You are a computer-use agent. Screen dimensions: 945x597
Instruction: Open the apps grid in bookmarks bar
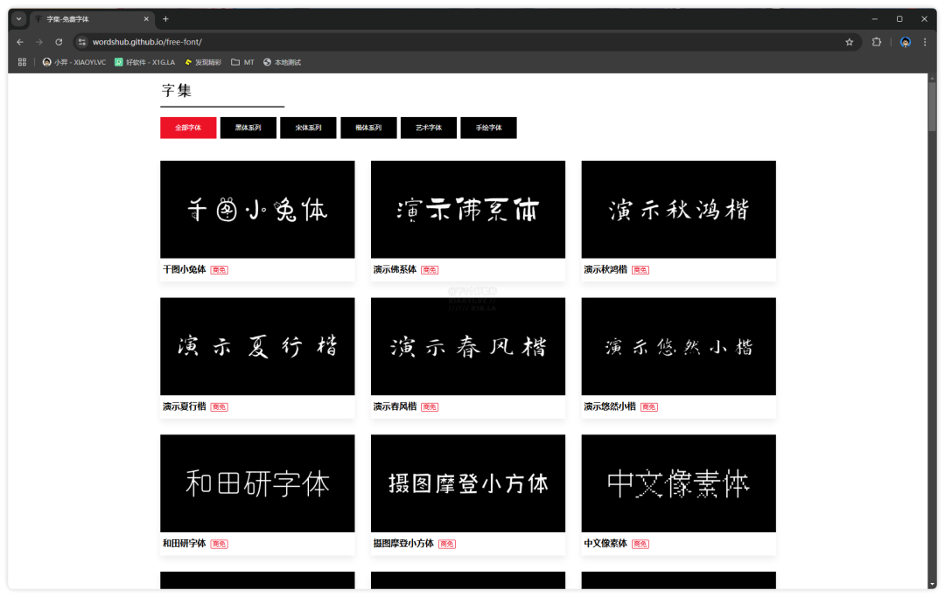coord(23,62)
